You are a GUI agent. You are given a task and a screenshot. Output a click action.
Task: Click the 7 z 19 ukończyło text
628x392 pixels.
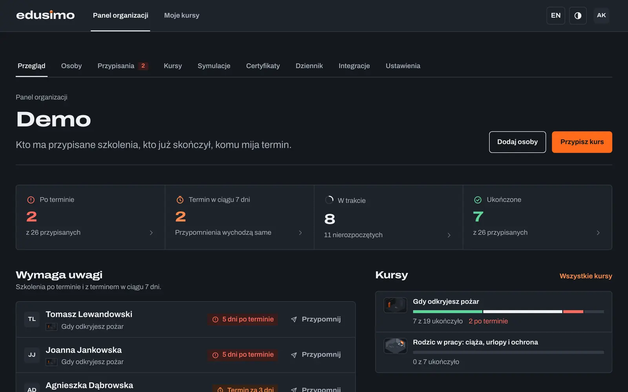438,321
